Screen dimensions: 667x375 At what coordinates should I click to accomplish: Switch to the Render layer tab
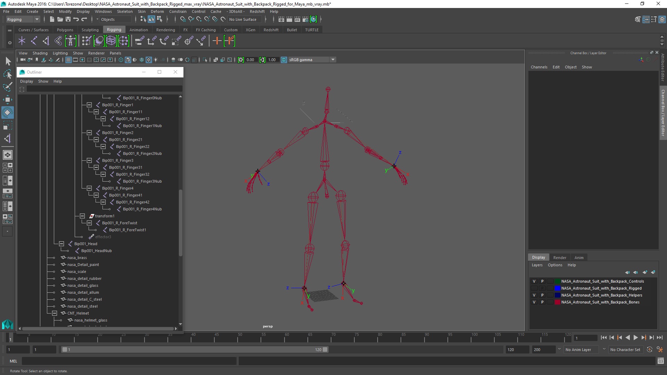pos(560,258)
